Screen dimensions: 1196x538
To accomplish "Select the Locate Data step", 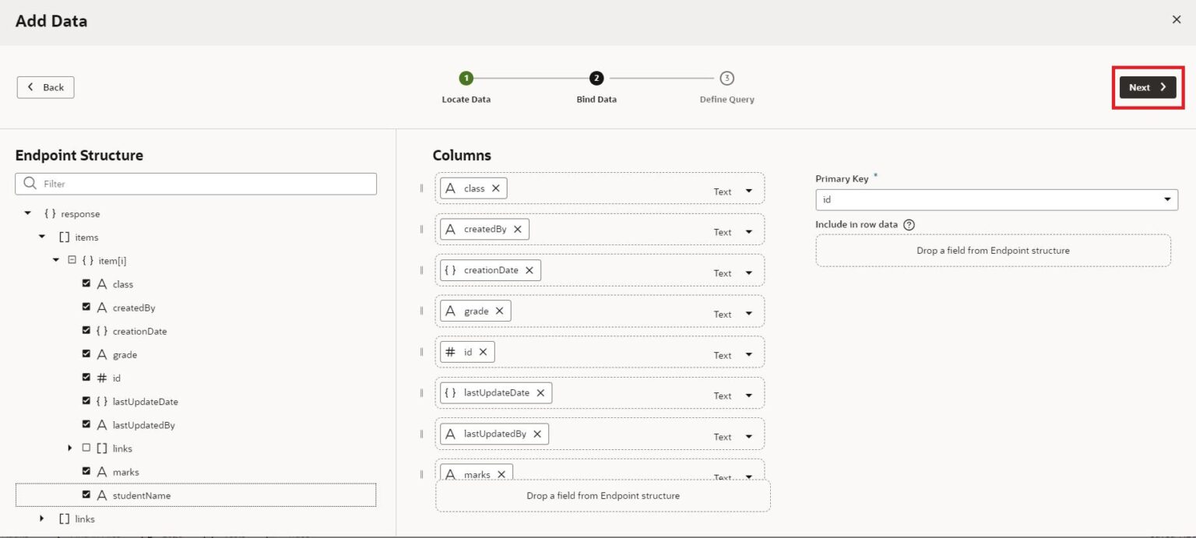I will point(466,78).
